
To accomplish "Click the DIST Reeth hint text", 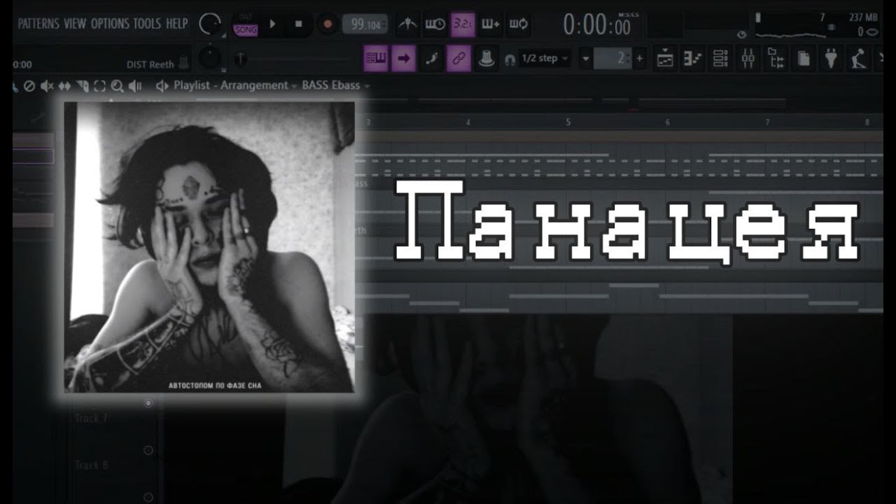I will (x=150, y=64).
